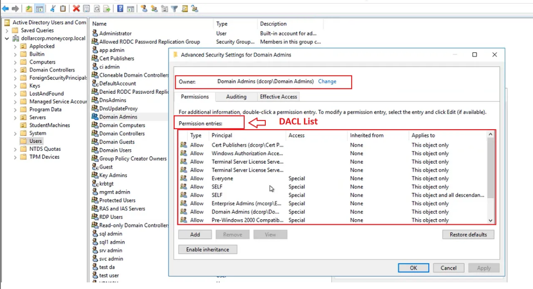Expand the Servers tree node
Viewport: 533px width, 289px height.
pyautogui.click(x=15, y=117)
